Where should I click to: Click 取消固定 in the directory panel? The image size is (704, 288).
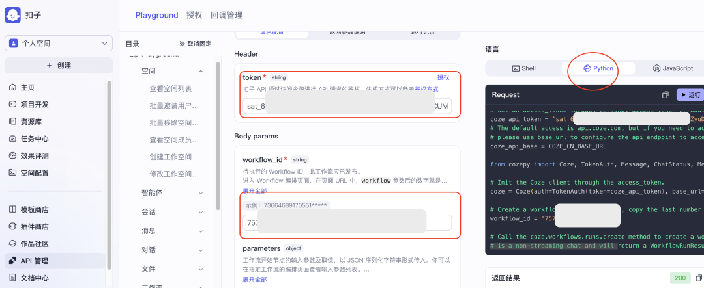click(x=196, y=44)
